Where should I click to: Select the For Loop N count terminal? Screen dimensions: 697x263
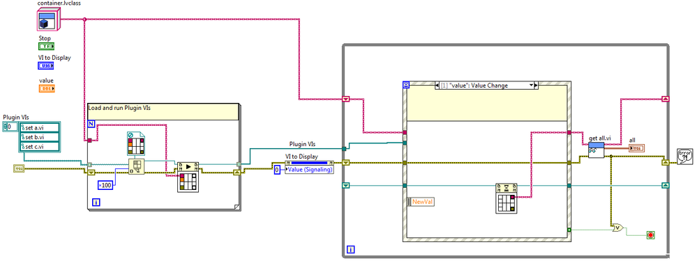coord(91,124)
